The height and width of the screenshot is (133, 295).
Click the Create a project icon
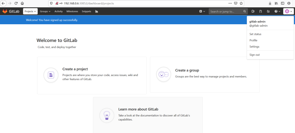51,75
